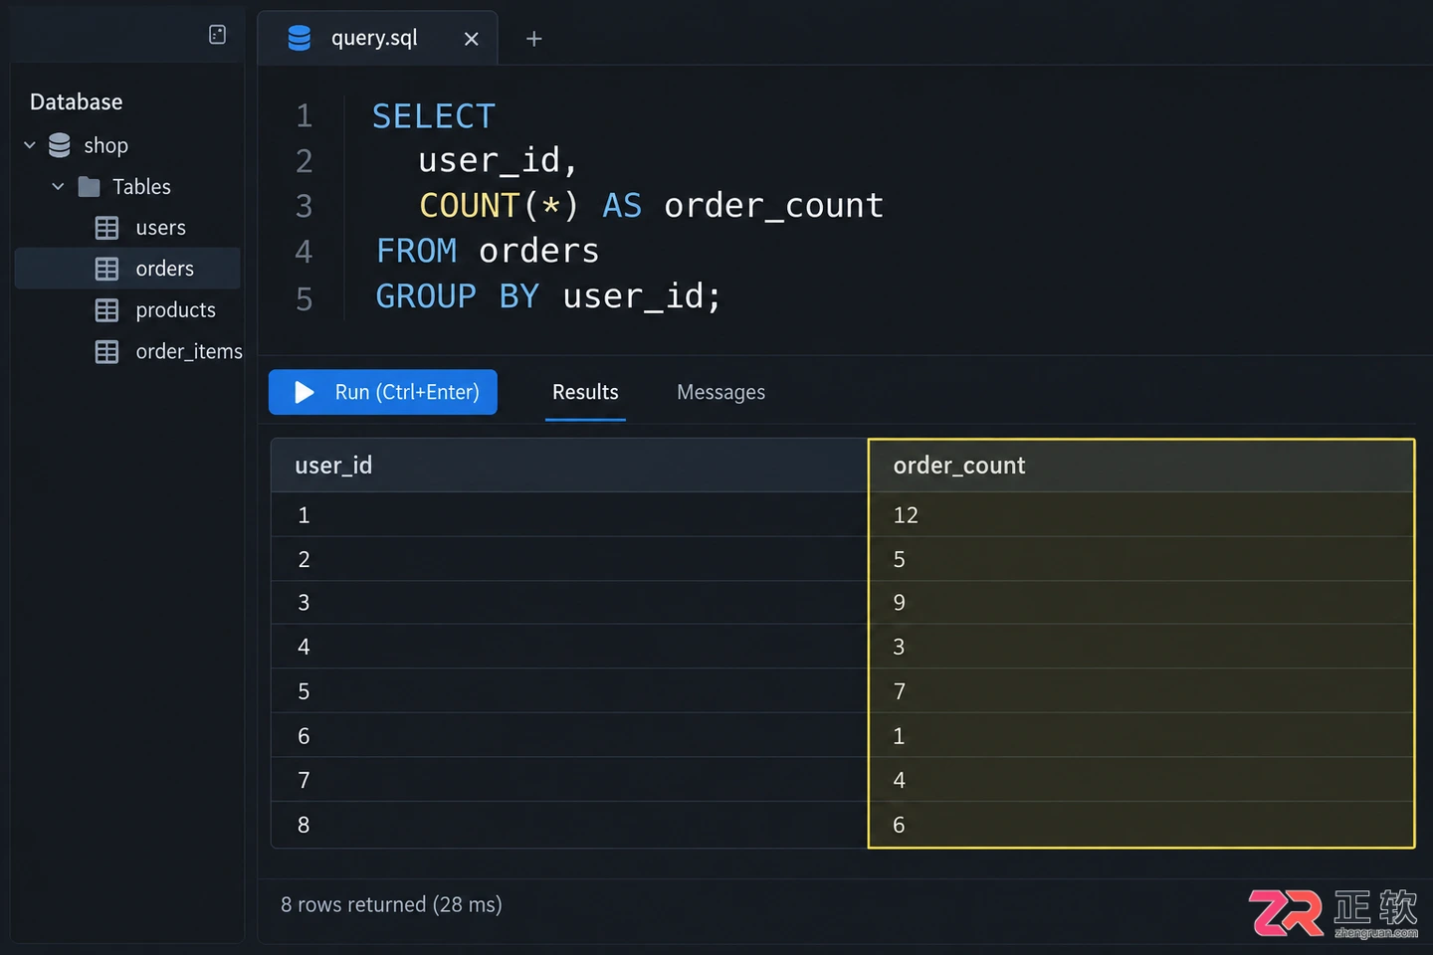Click 'GROUP BY user_id;' on line 5
1433x955 pixels.
coord(548,296)
